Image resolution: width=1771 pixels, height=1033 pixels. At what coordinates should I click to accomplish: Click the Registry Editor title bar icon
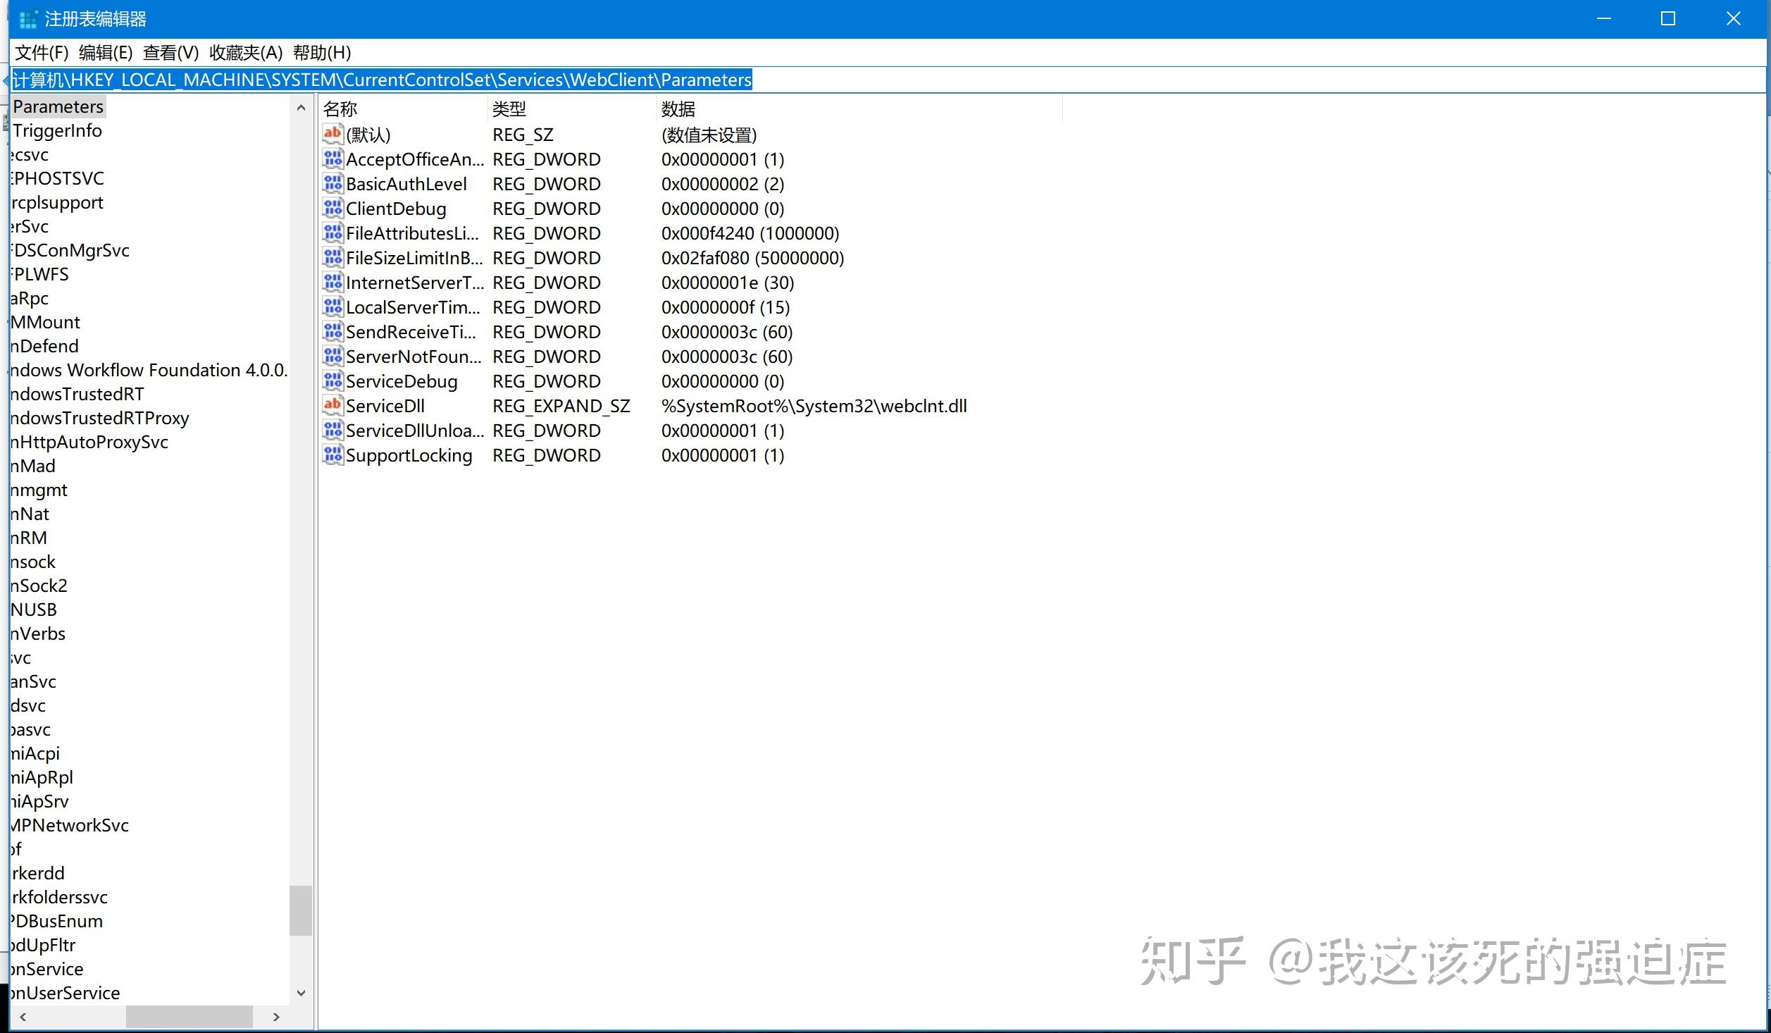(x=28, y=19)
